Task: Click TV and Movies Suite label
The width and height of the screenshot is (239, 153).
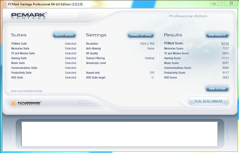Action: click(23, 53)
